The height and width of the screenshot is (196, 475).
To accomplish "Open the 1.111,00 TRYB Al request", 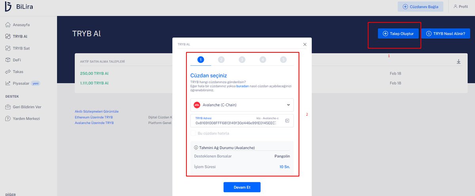I will pyautogui.click(x=94, y=83).
